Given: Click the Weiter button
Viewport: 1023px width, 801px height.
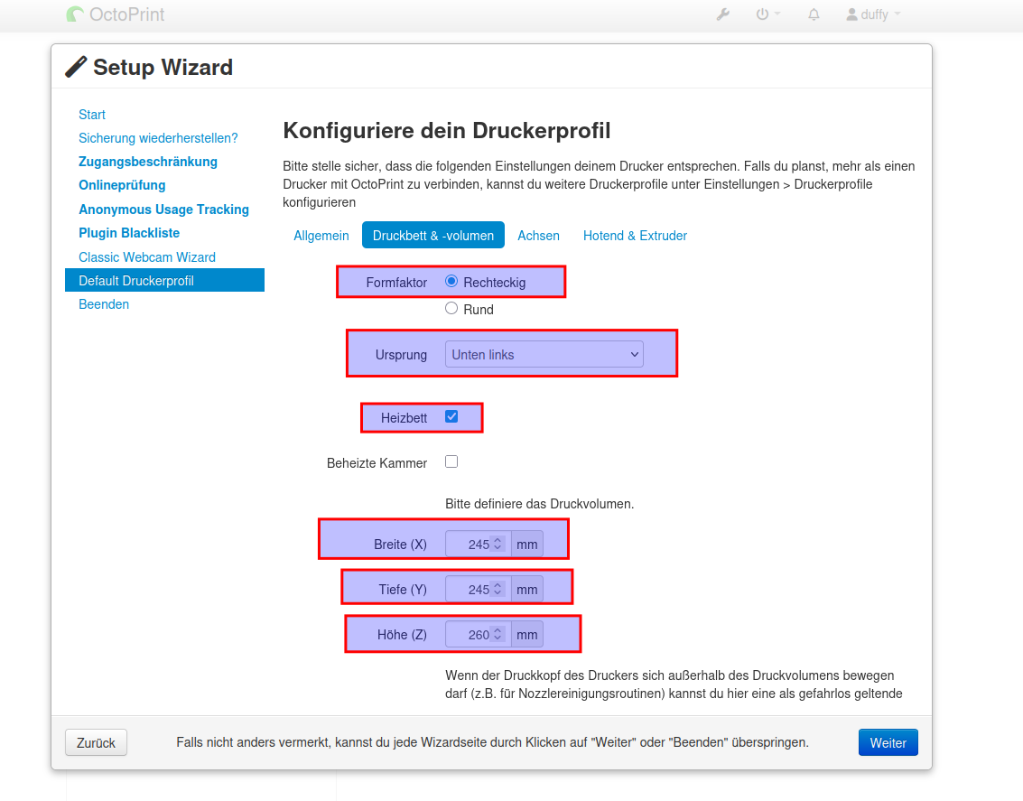Looking at the screenshot, I should pos(888,742).
